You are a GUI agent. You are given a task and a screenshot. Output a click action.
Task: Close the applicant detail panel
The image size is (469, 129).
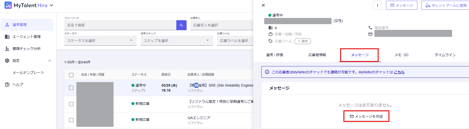click(263, 5)
